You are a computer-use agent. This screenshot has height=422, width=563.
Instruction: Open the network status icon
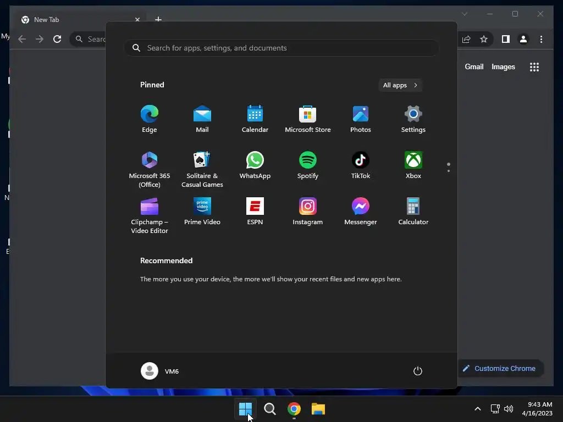495,409
